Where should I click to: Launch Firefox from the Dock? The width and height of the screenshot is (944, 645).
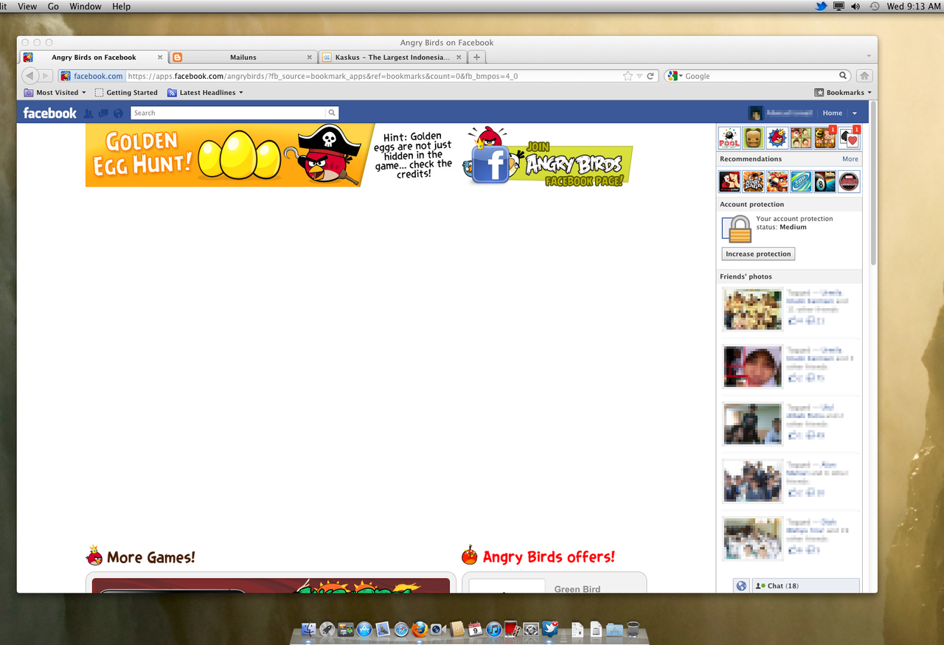[x=420, y=630]
